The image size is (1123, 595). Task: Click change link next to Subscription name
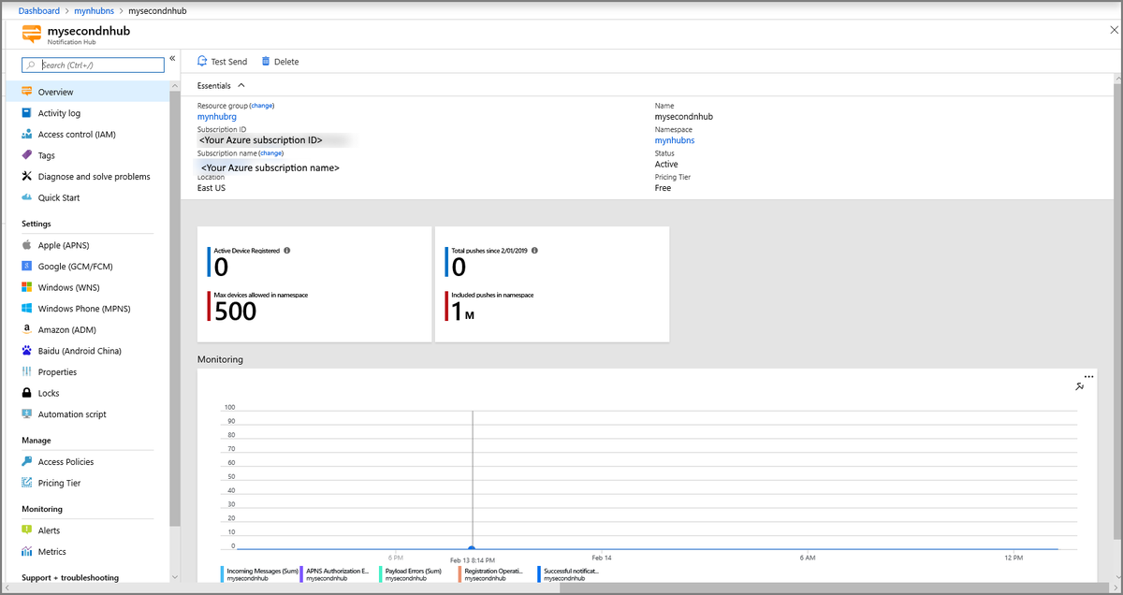pos(270,152)
